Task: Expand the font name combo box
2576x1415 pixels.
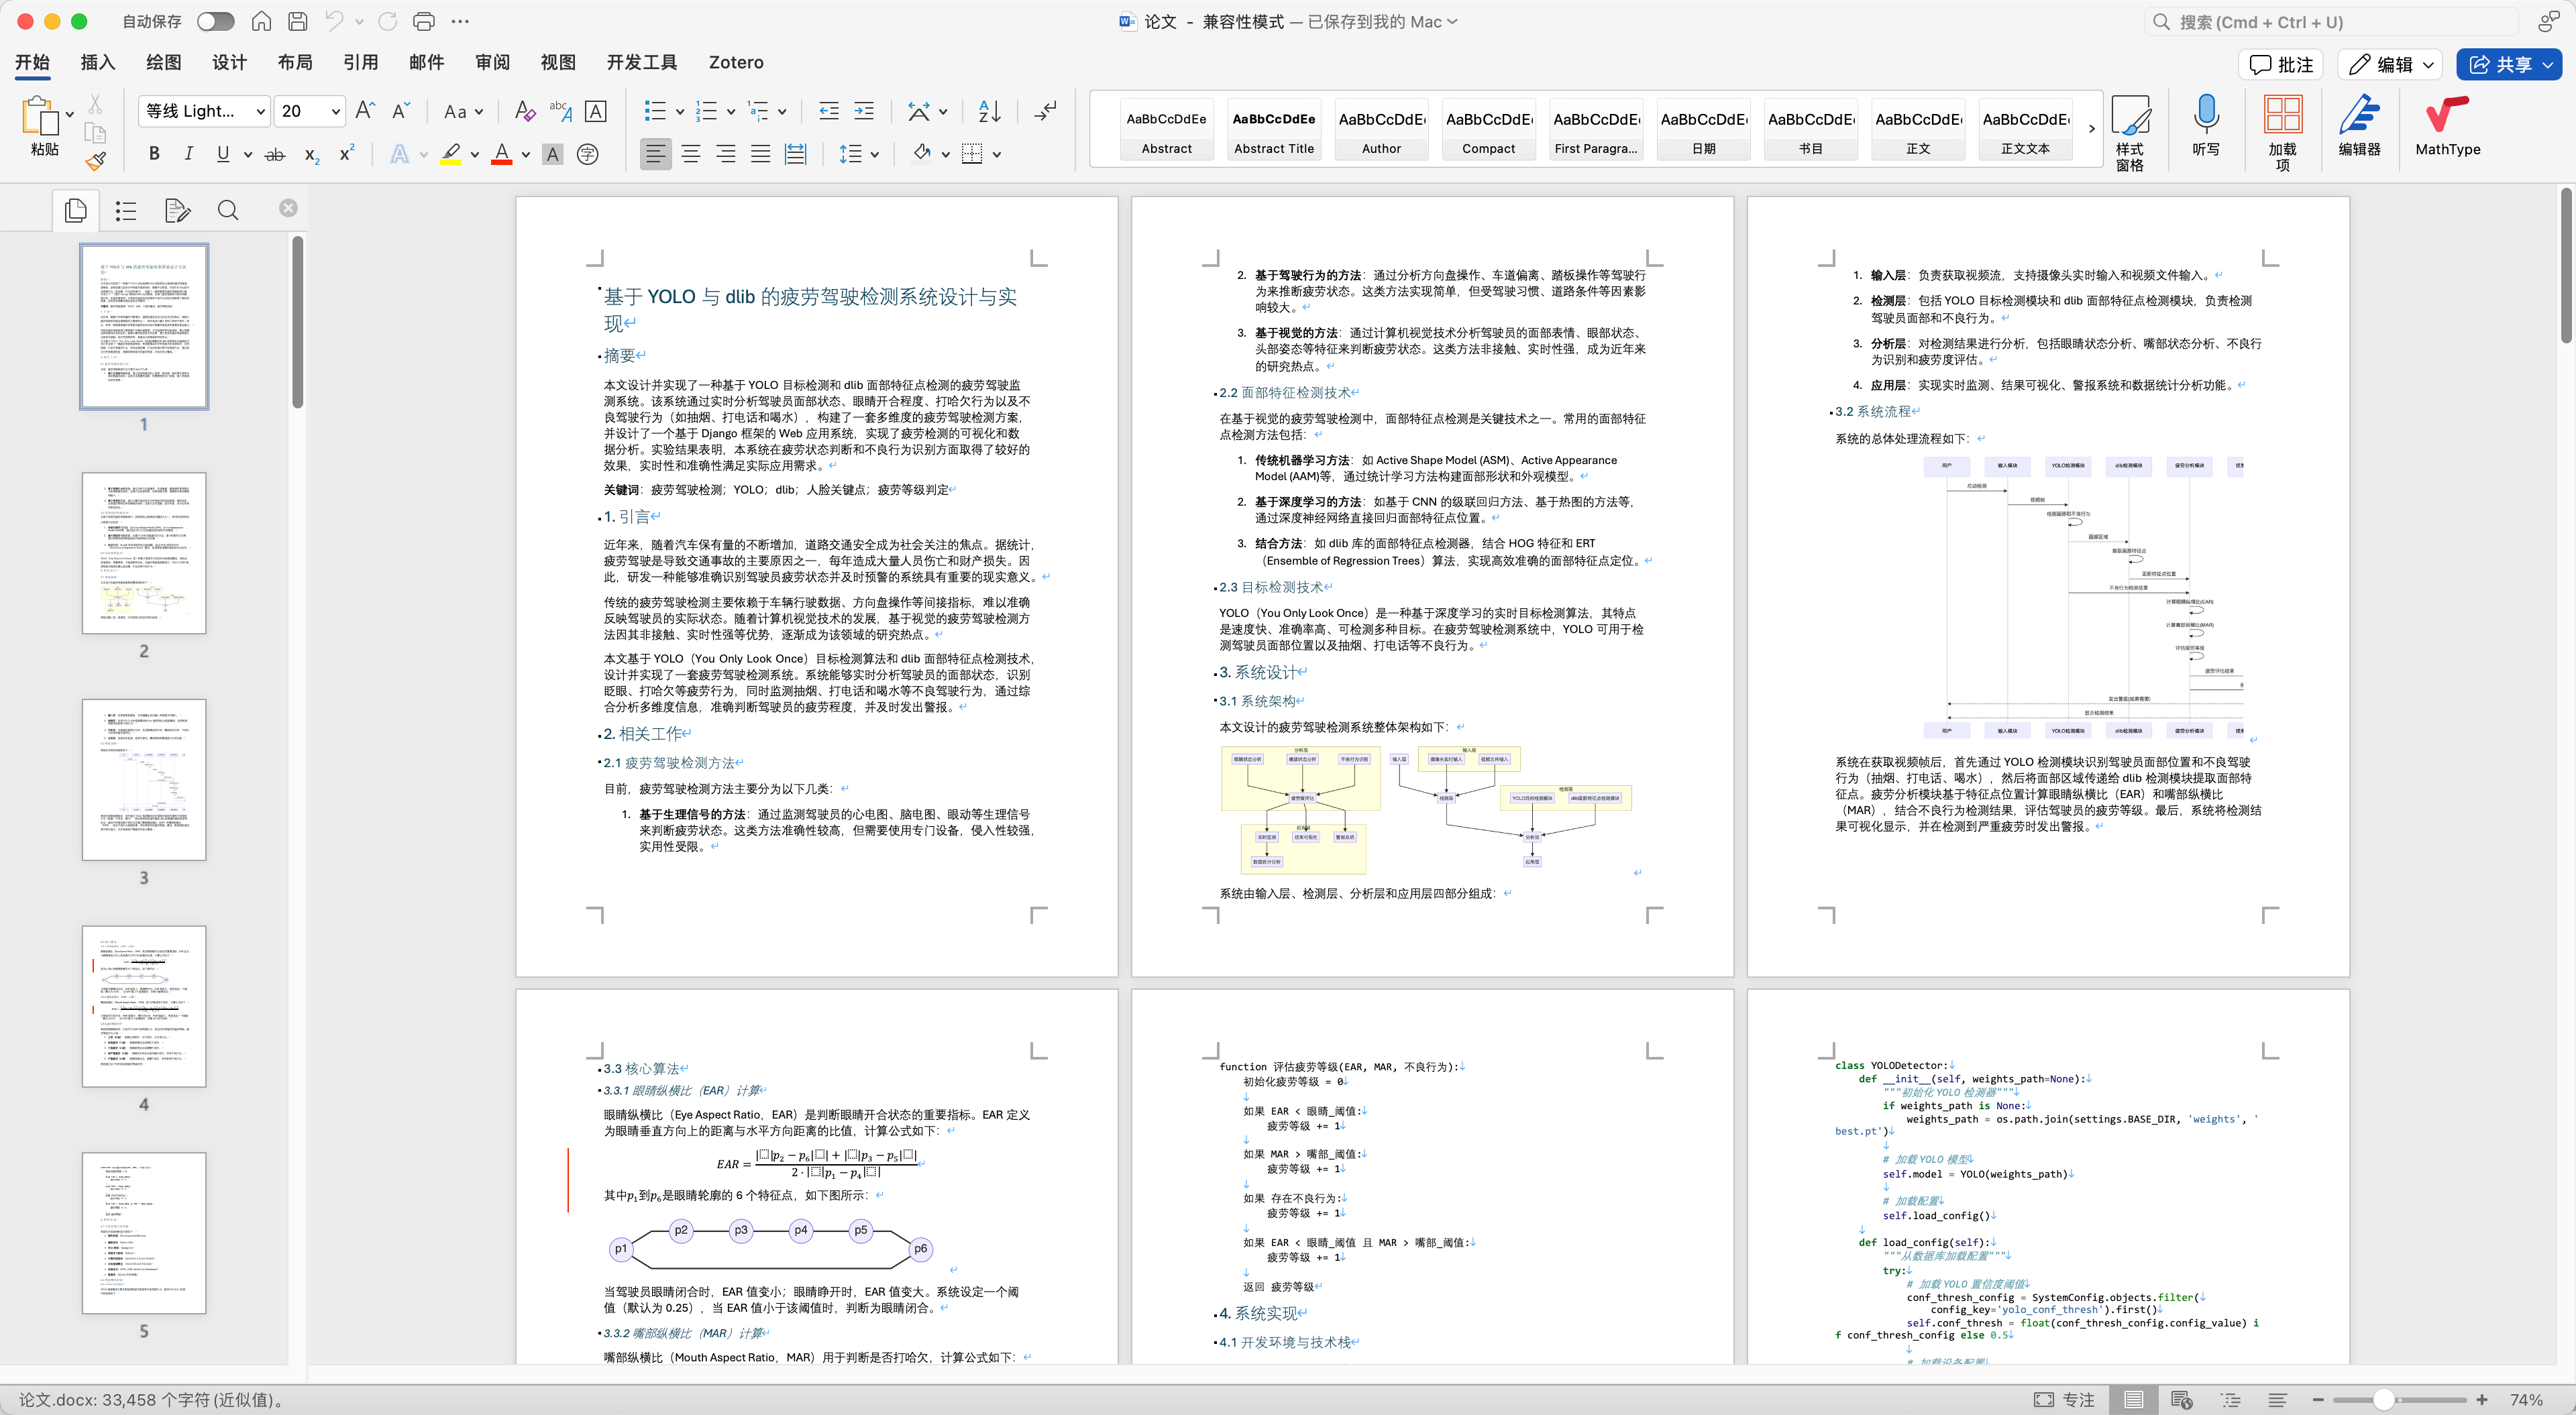Action: [260, 111]
